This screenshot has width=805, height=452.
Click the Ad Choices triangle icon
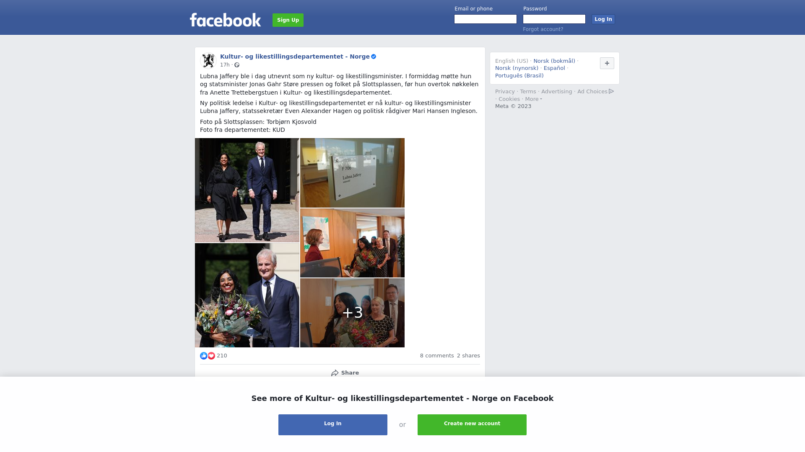(x=611, y=91)
